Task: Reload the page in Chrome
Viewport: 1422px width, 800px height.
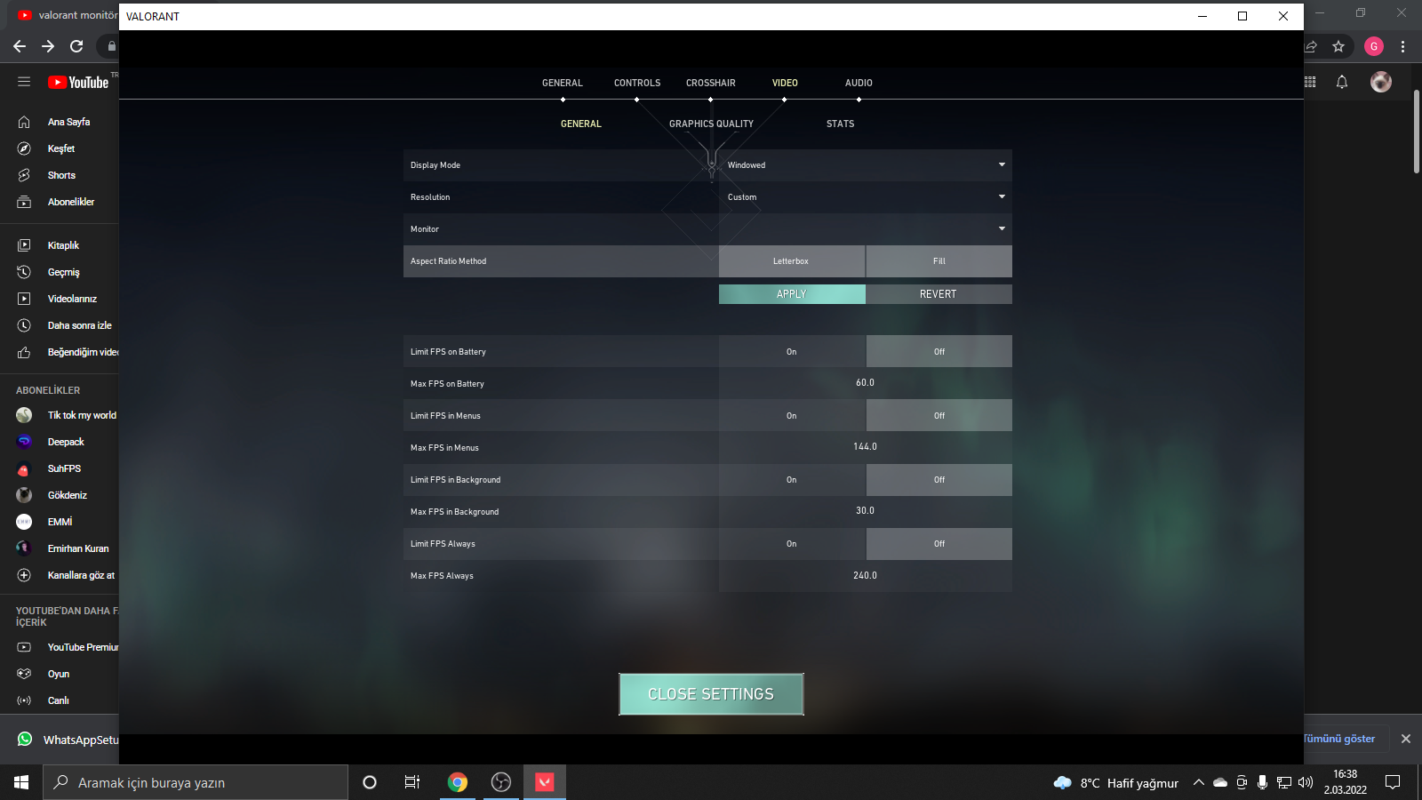Action: pos(76,46)
